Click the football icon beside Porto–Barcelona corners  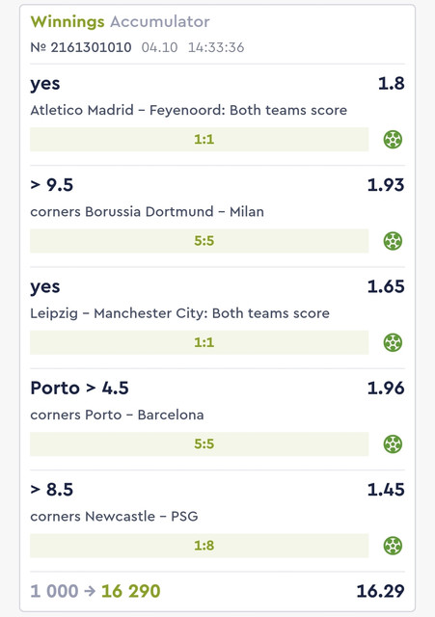[393, 443]
